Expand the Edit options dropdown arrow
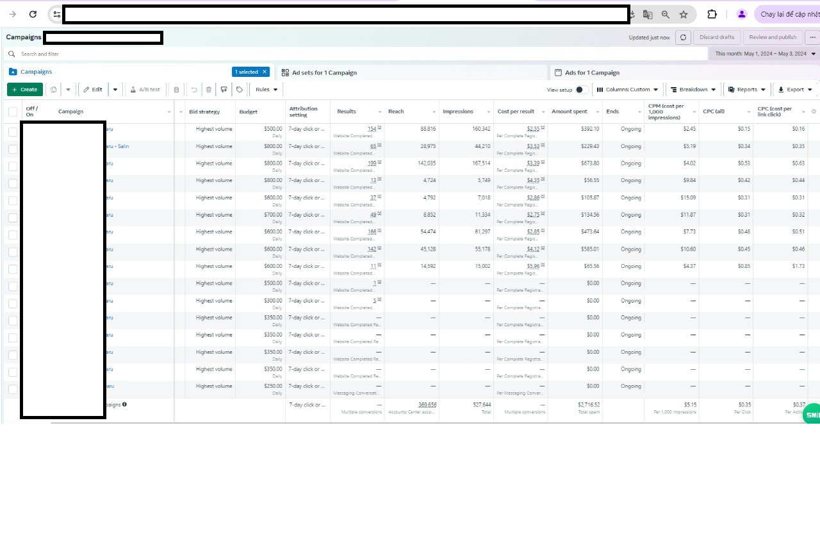The image size is (820, 548). [x=115, y=90]
